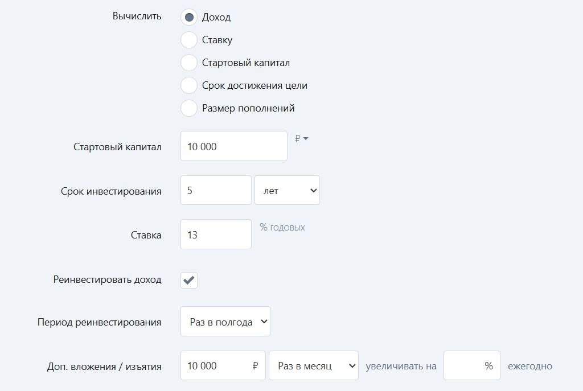
Task: Open the лет period unit dropdown
Action: pyautogui.click(x=287, y=190)
